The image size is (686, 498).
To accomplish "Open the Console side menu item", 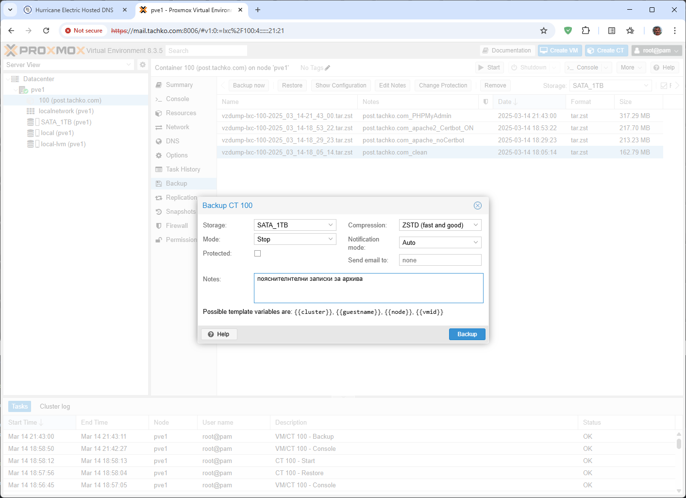I will point(178,99).
